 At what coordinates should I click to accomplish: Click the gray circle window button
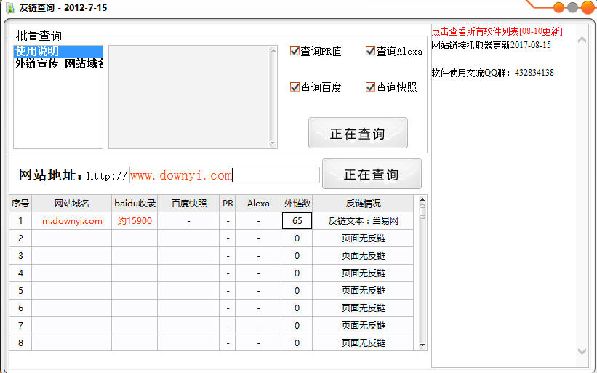click(572, 7)
